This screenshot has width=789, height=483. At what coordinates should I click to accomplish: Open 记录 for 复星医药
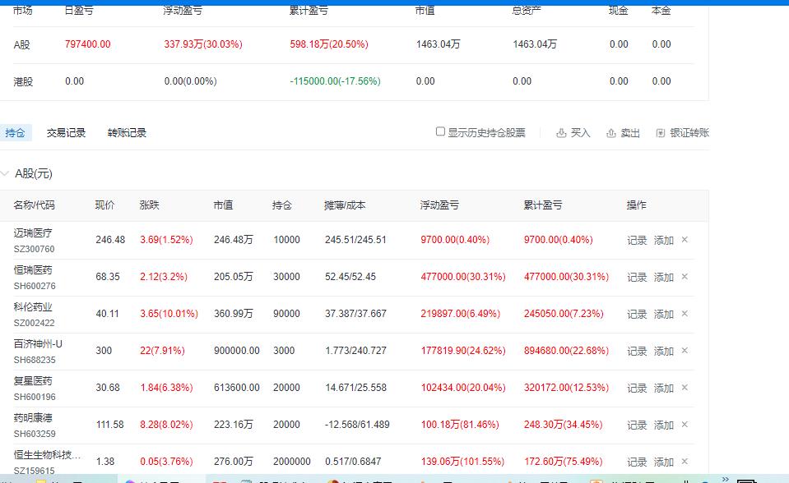pyautogui.click(x=637, y=388)
